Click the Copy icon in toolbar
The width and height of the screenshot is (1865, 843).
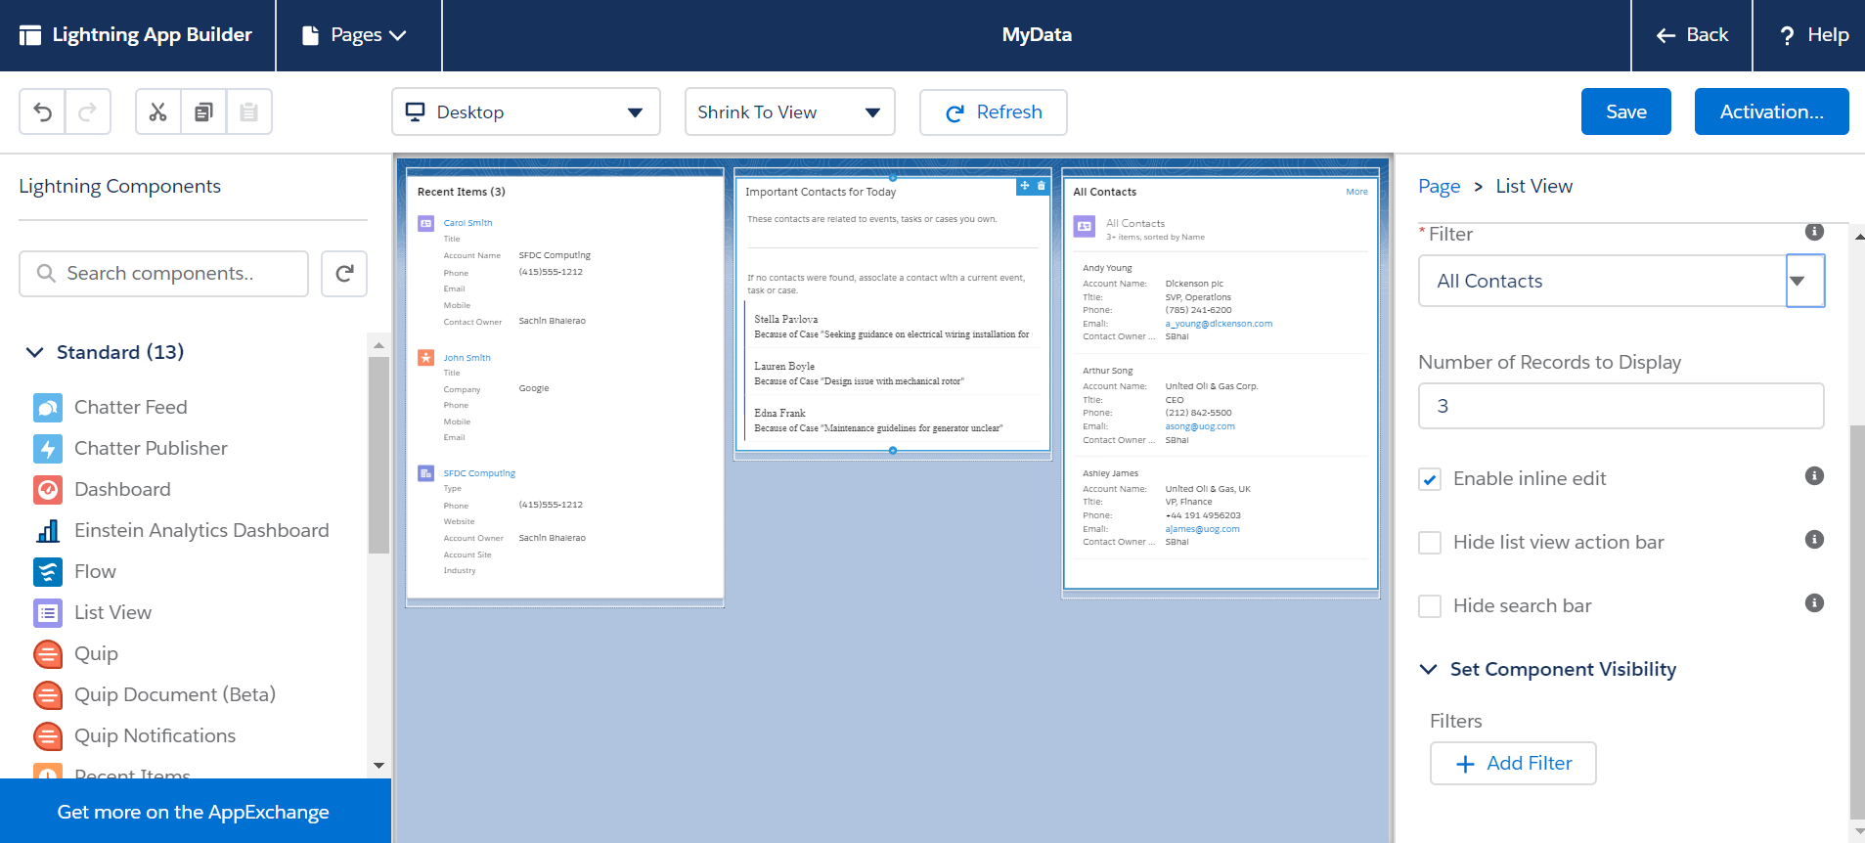(203, 111)
